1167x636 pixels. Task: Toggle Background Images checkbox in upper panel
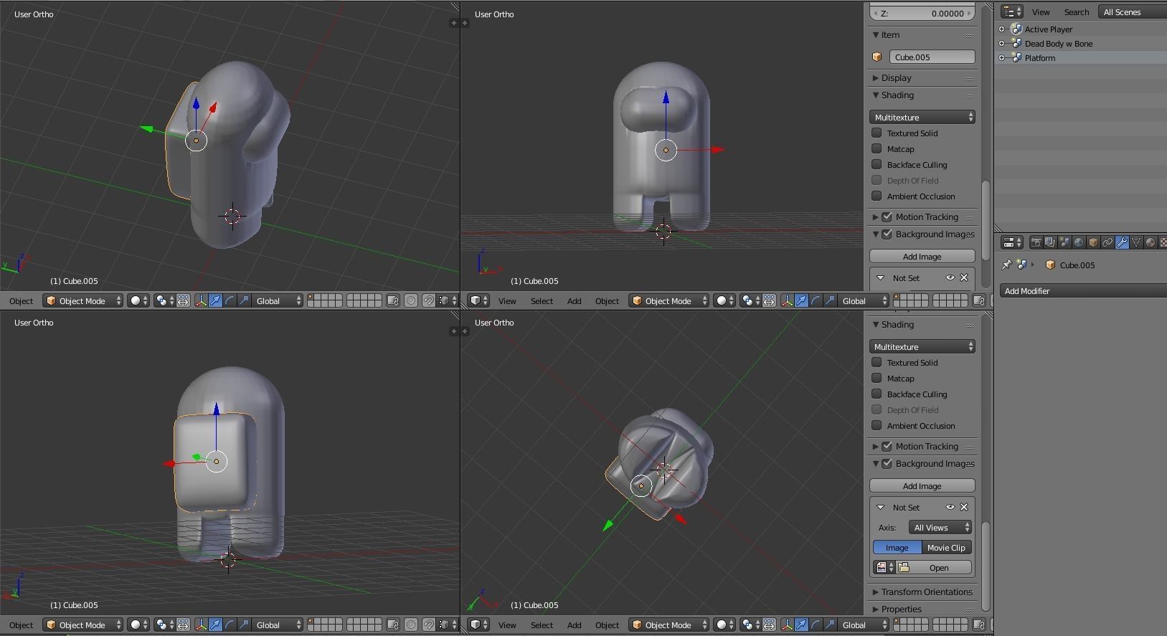coord(887,234)
